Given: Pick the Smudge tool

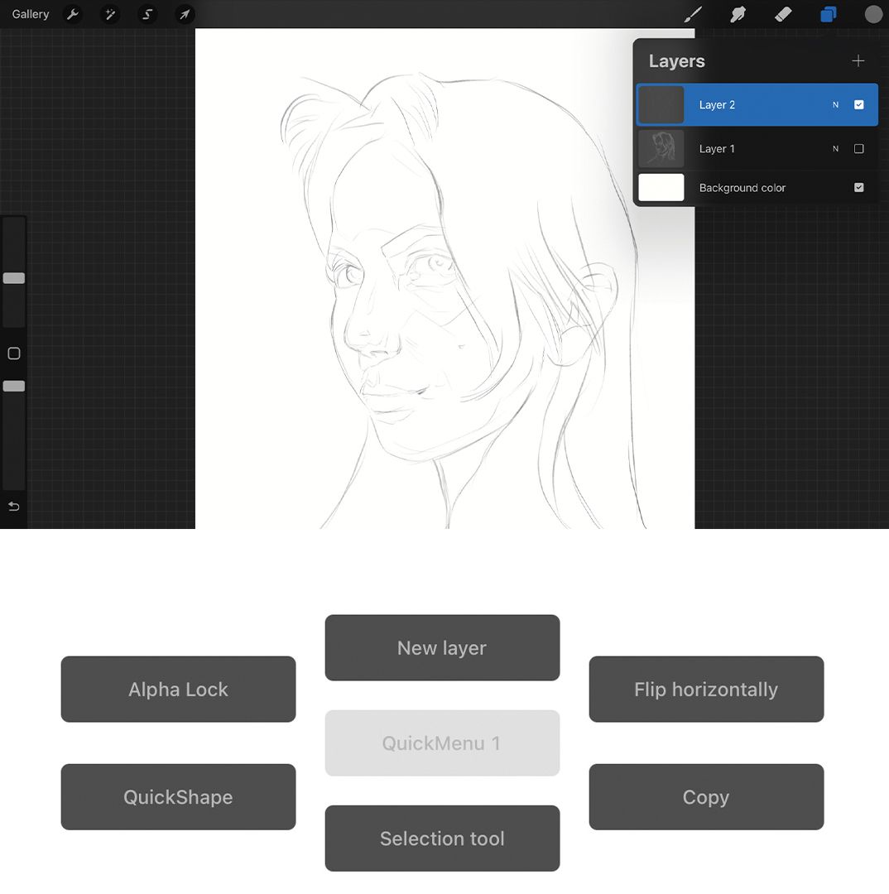Looking at the screenshot, I should coord(738,14).
